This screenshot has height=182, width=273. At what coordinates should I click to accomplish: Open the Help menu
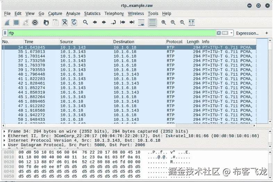[x=167, y=14]
